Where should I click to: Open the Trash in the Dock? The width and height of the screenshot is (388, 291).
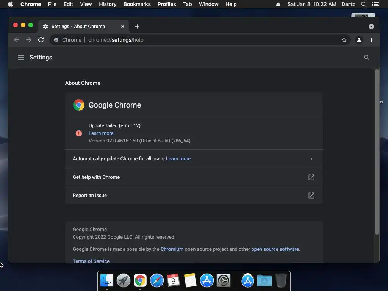click(x=281, y=281)
